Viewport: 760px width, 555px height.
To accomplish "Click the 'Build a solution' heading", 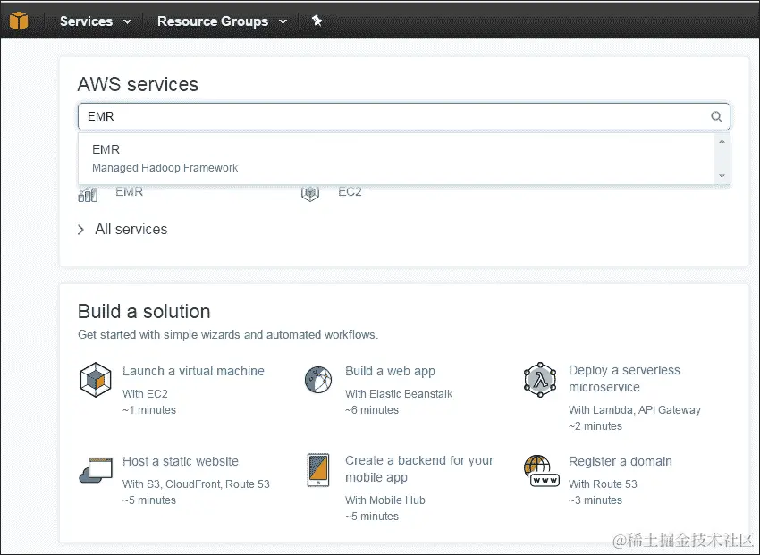I will coord(144,311).
